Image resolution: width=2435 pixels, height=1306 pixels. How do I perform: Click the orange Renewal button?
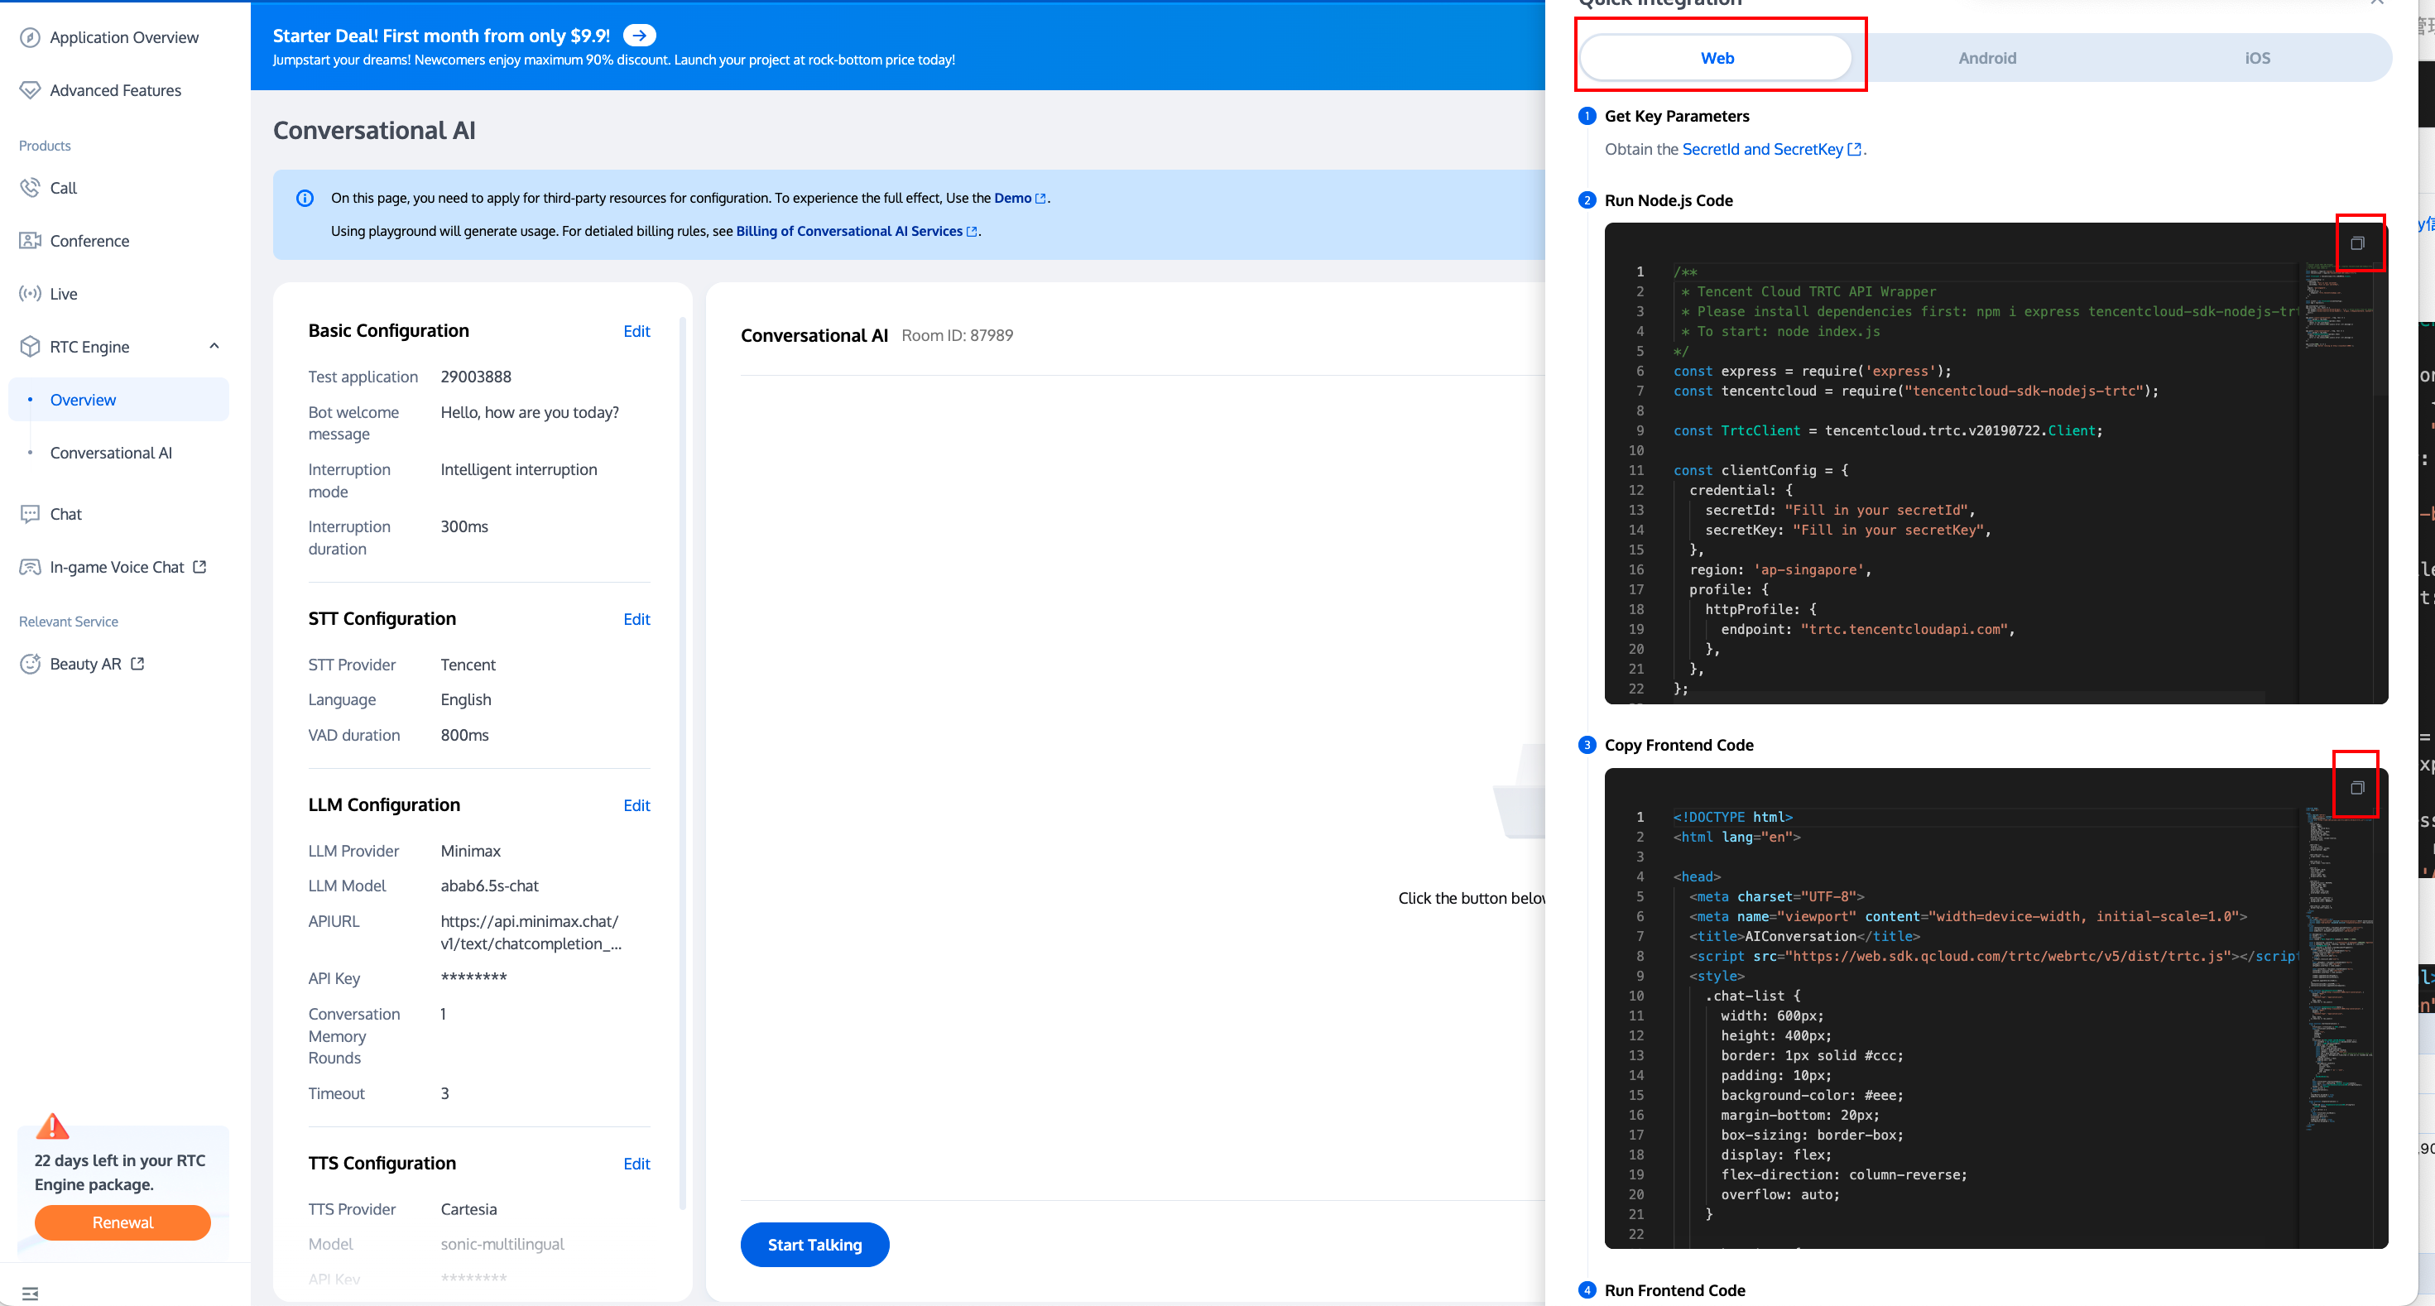[122, 1223]
